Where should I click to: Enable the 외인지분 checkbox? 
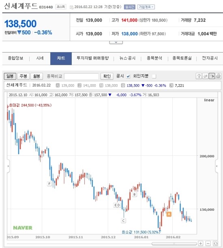pyautogui.click(x=154, y=76)
